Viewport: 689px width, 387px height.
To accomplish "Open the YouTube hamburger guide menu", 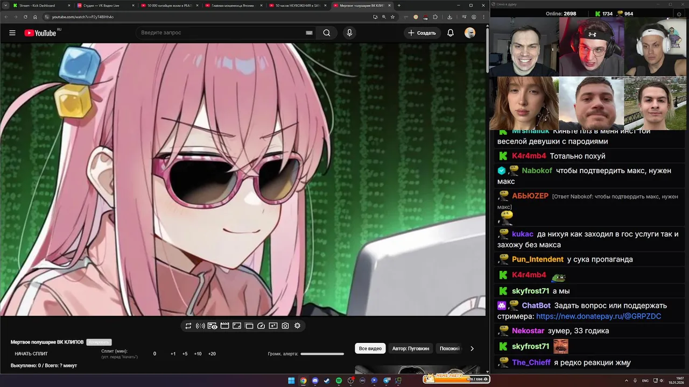I will click(12, 33).
